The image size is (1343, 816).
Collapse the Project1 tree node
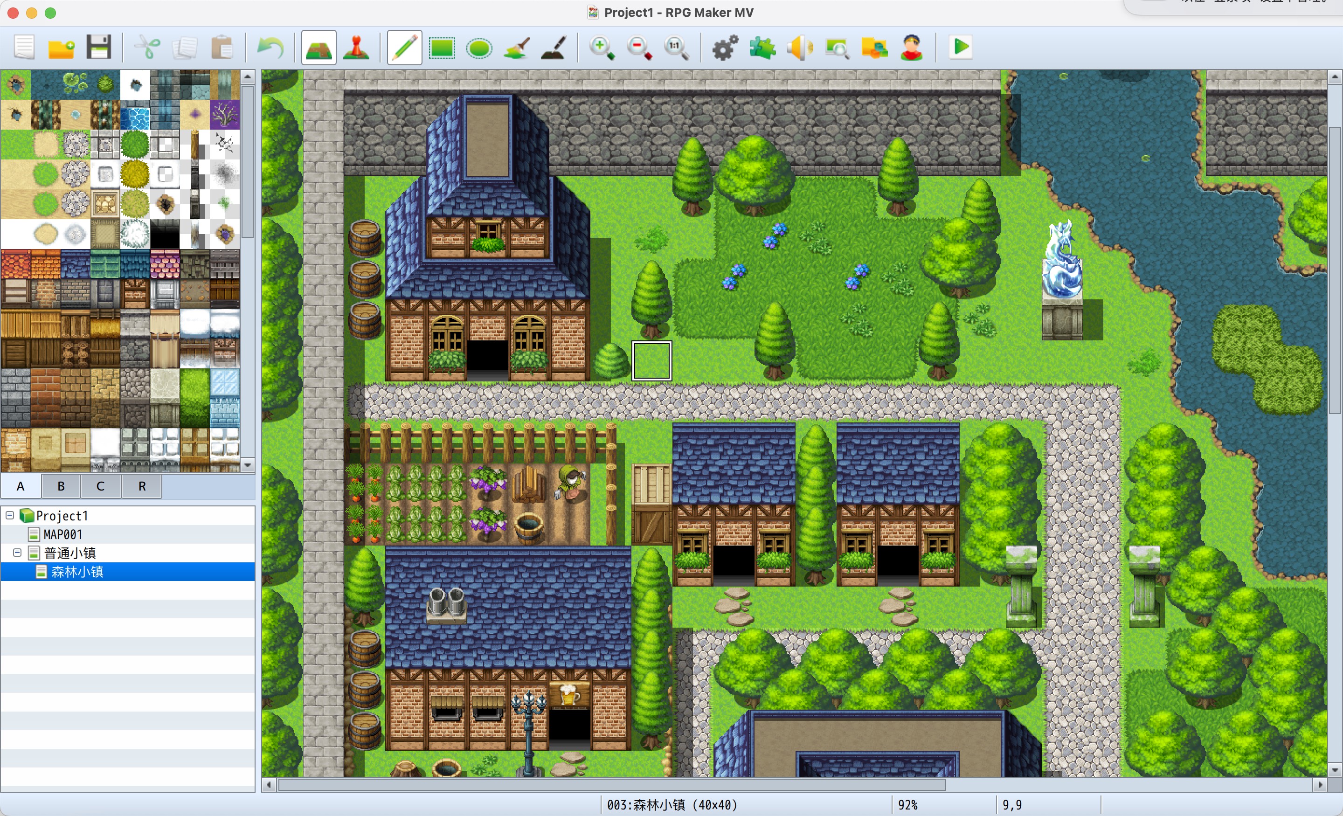(x=10, y=515)
